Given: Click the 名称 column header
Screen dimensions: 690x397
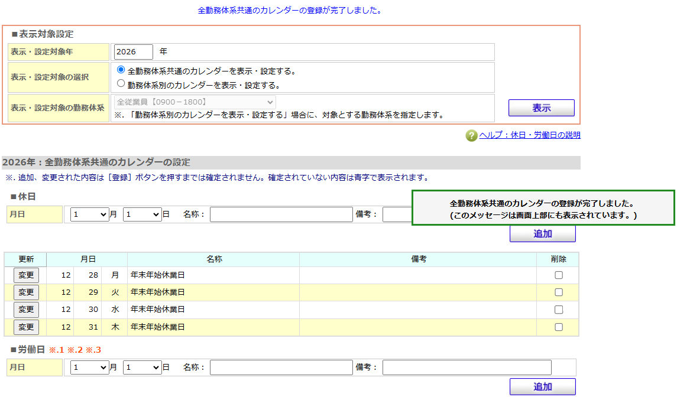Looking at the screenshot, I should click(214, 259).
